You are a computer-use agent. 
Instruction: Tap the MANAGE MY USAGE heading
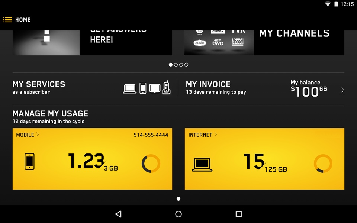(50, 114)
